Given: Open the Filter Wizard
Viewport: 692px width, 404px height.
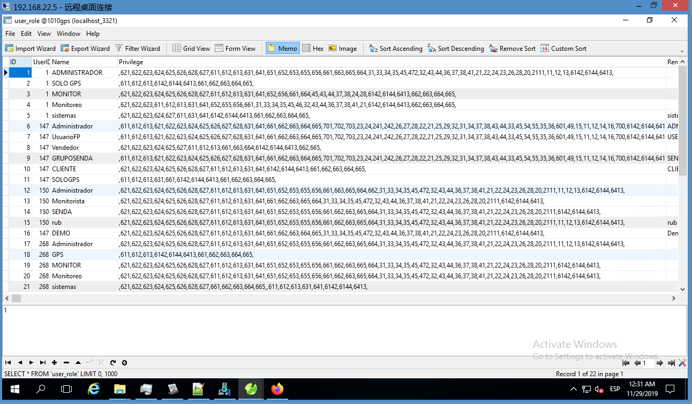Looking at the screenshot, I should point(137,48).
